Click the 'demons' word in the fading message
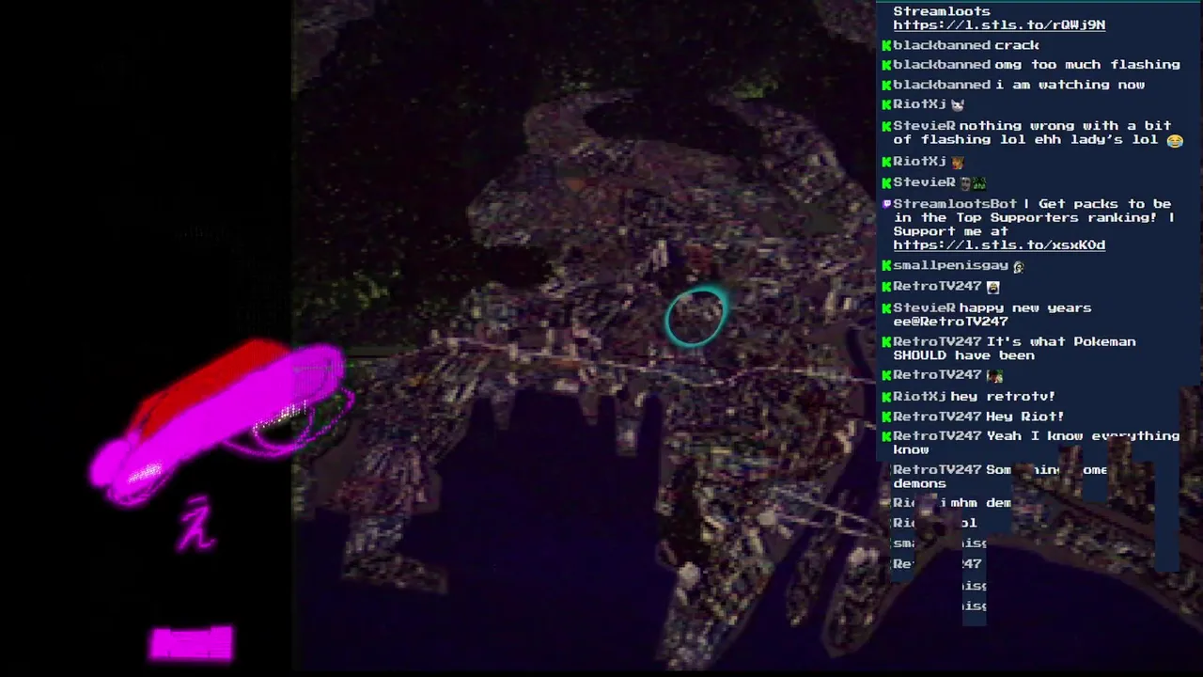 pos(920,483)
